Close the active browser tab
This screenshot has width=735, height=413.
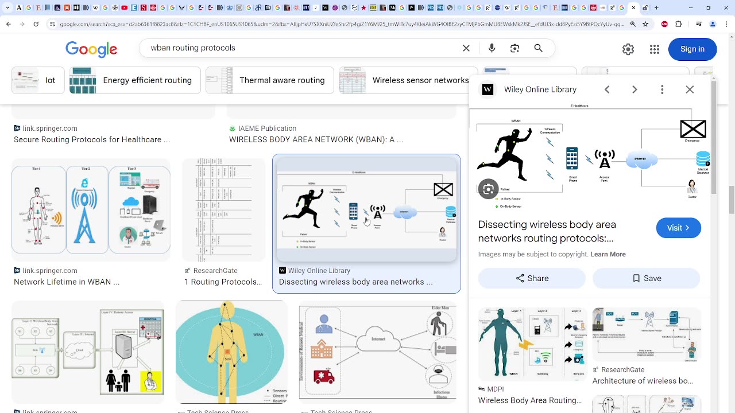(633, 8)
